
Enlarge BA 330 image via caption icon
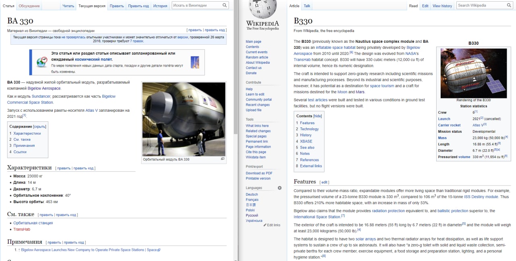click(x=223, y=159)
